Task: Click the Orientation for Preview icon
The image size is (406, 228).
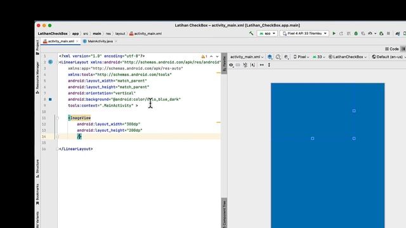Action: click(x=278, y=56)
